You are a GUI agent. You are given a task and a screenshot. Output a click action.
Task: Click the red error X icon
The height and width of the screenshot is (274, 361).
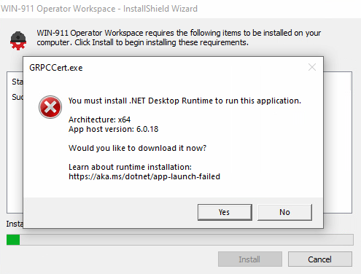[50, 107]
